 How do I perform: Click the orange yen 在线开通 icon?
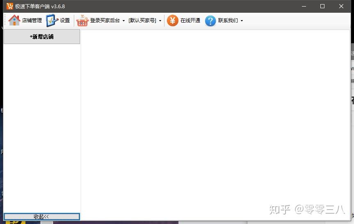(173, 21)
